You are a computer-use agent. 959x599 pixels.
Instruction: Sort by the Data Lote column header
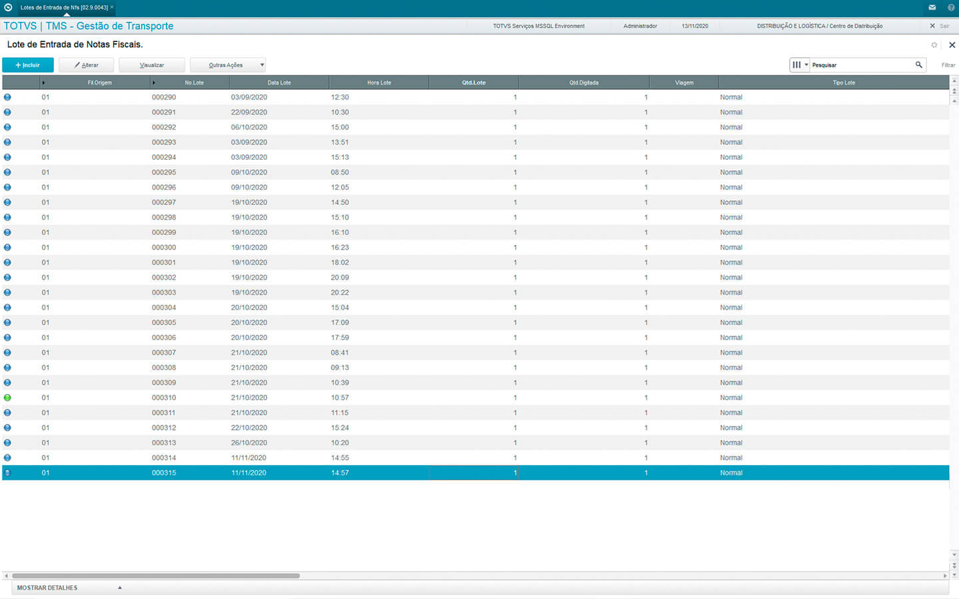pyautogui.click(x=279, y=83)
